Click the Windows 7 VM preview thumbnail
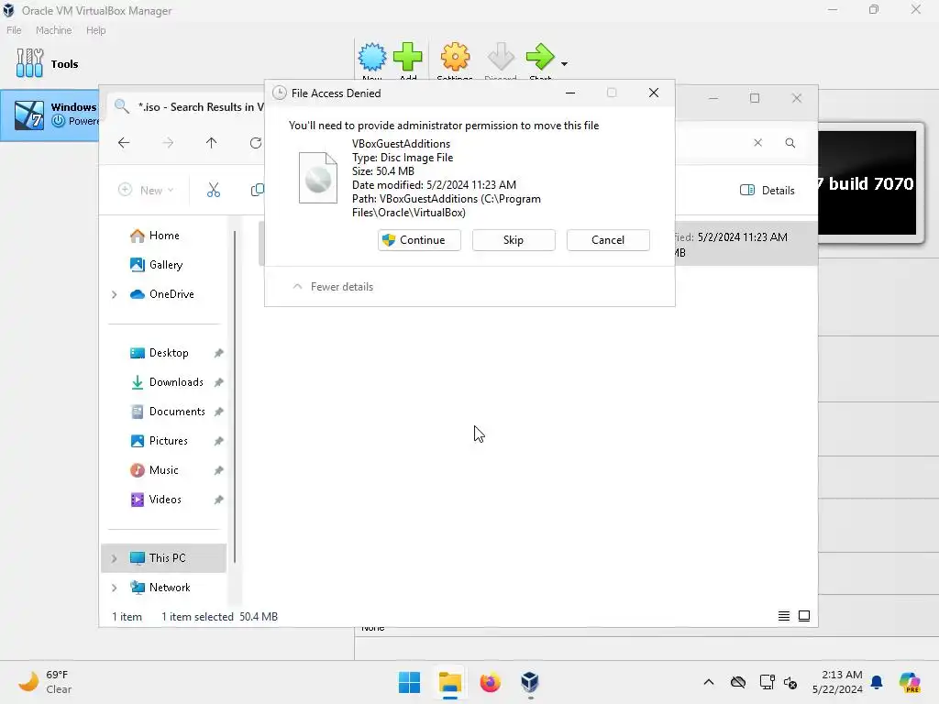The height and width of the screenshot is (704, 939). (867, 182)
